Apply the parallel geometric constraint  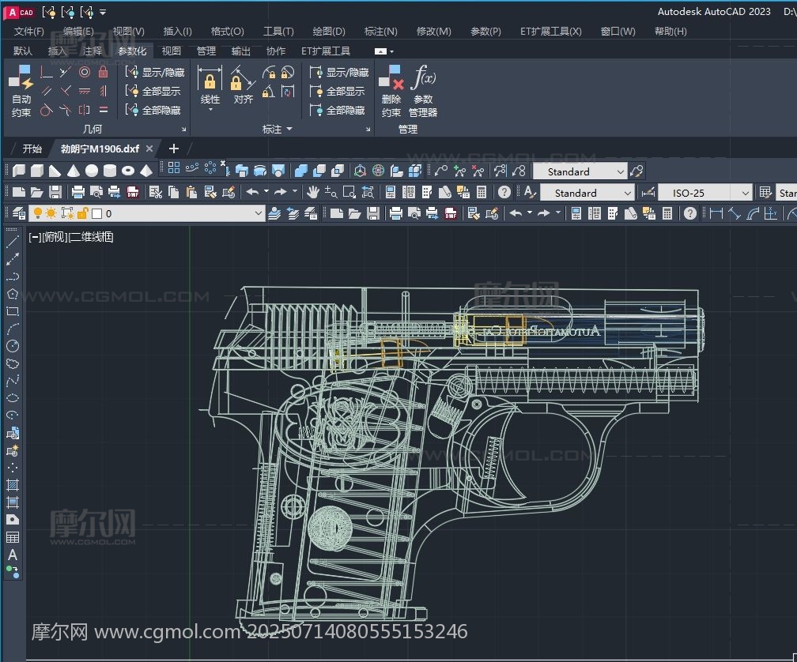(46, 91)
